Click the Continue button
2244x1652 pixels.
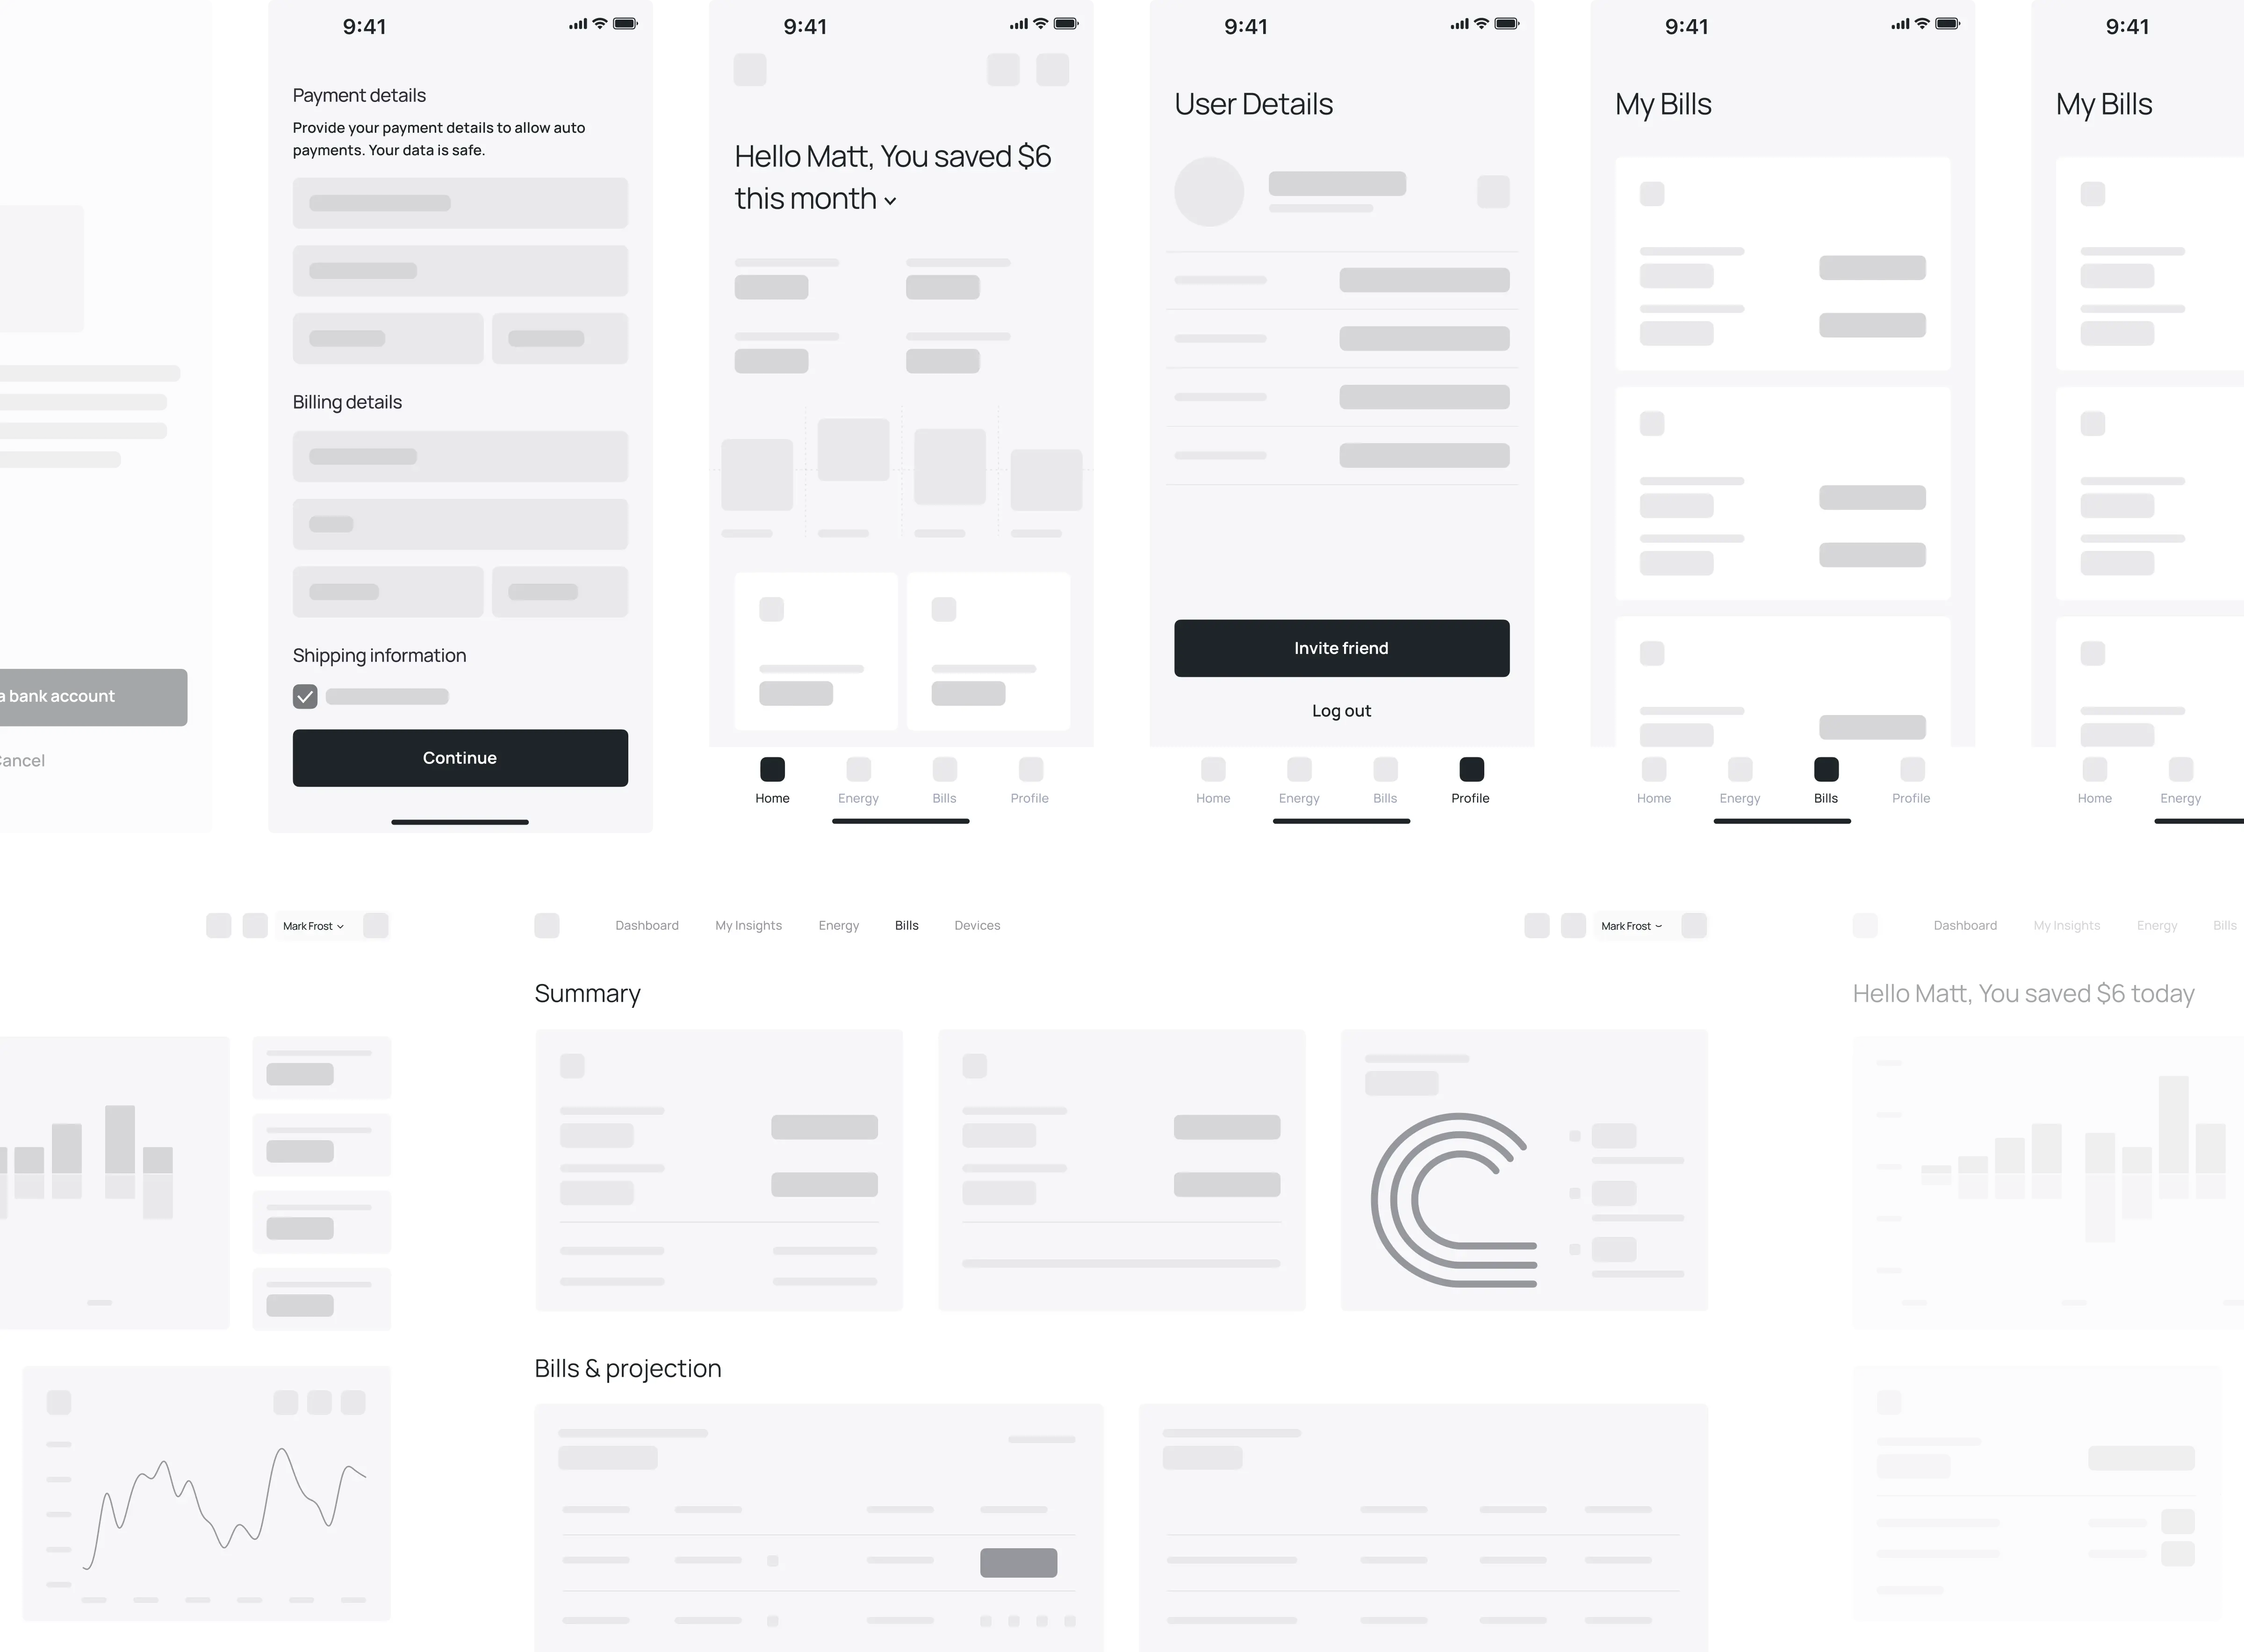tap(460, 756)
